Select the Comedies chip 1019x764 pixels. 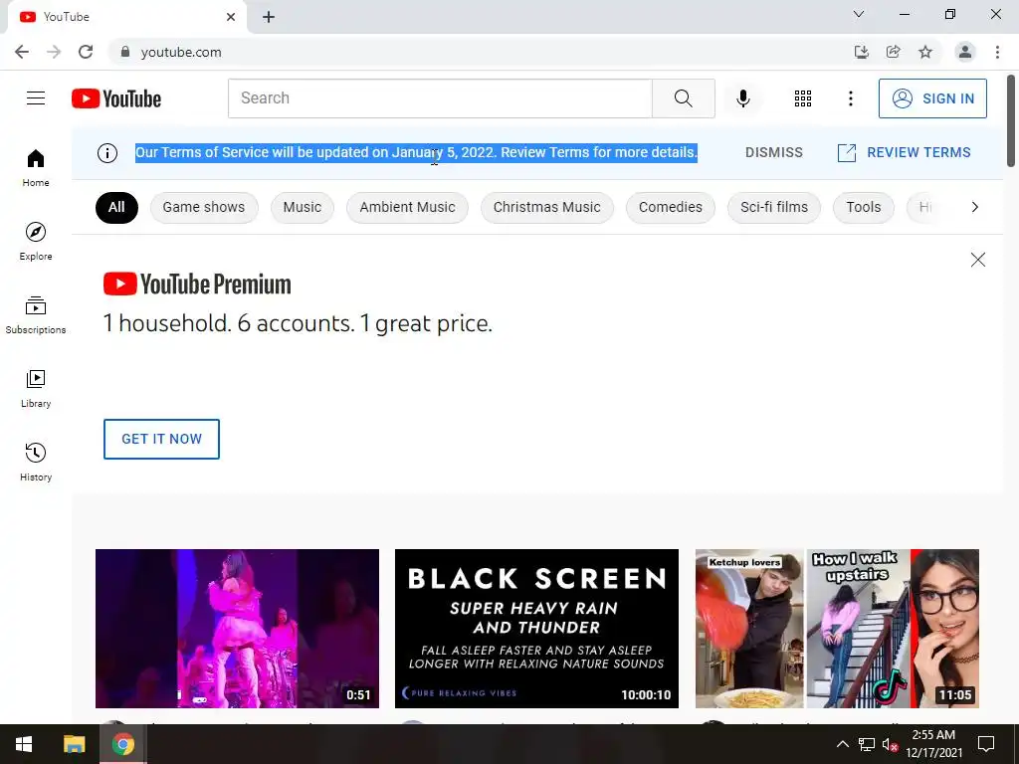[x=670, y=207]
